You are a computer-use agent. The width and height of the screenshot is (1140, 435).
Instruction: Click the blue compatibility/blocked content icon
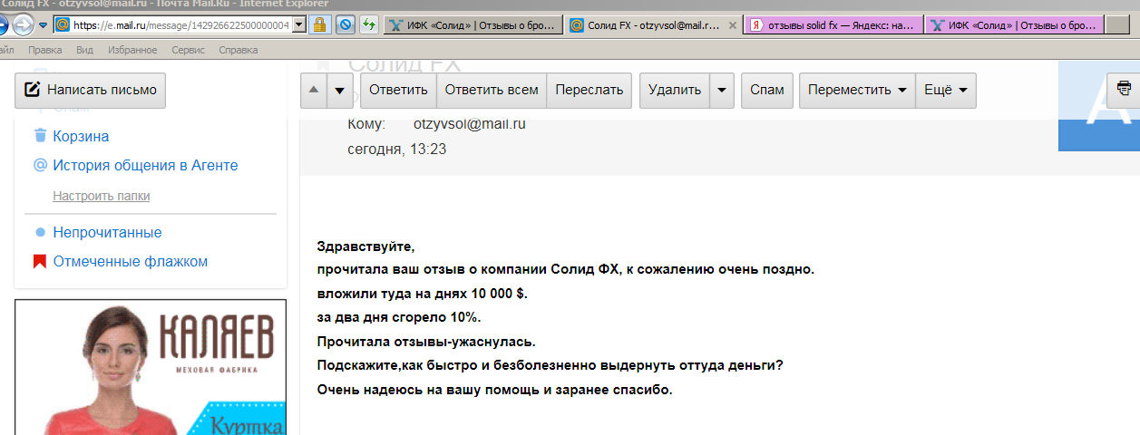click(345, 25)
